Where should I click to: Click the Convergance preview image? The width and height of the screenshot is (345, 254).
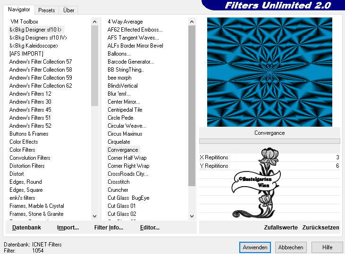[269, 72]
